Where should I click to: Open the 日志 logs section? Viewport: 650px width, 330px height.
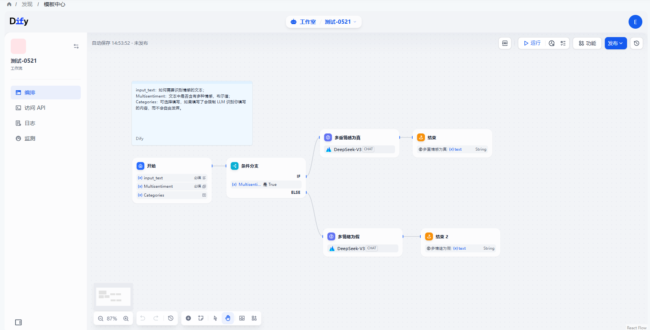click(30, 123)
